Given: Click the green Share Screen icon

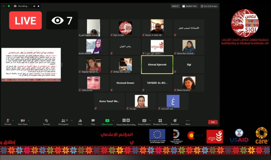Looking at the screenshot, I should 107,121.
